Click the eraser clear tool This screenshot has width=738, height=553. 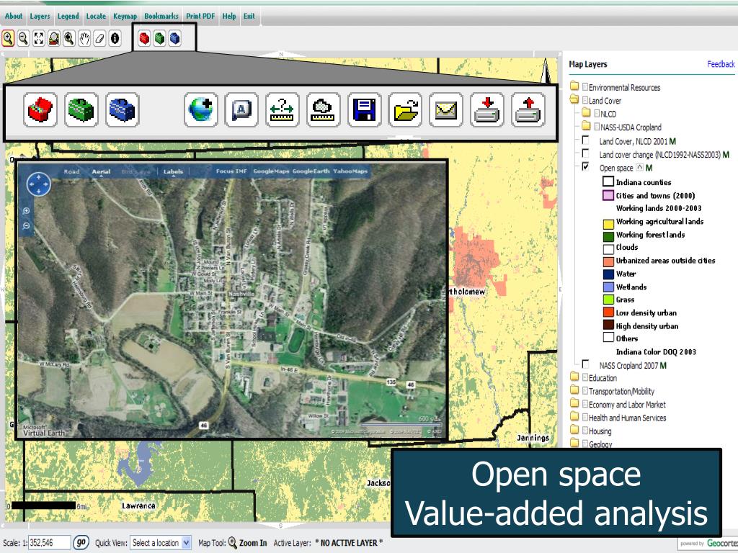[99, 38]
